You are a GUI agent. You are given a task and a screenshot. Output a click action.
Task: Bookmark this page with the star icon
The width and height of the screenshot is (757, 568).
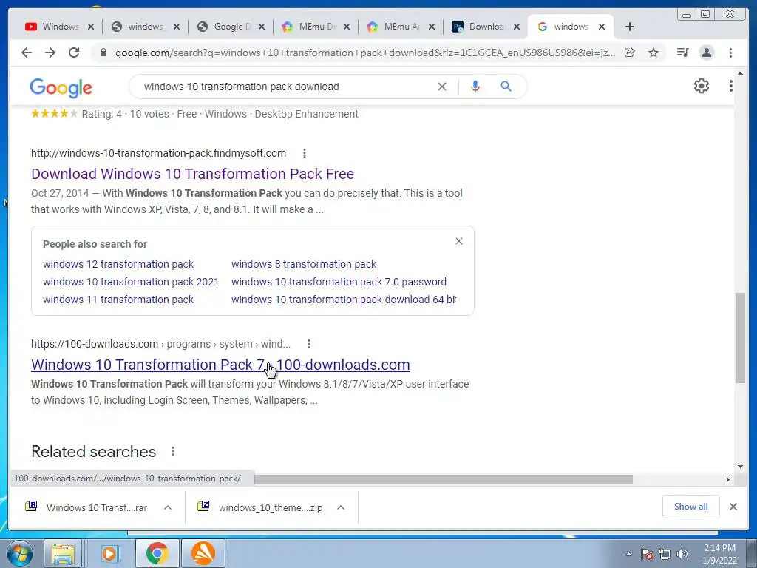[654, 53]
